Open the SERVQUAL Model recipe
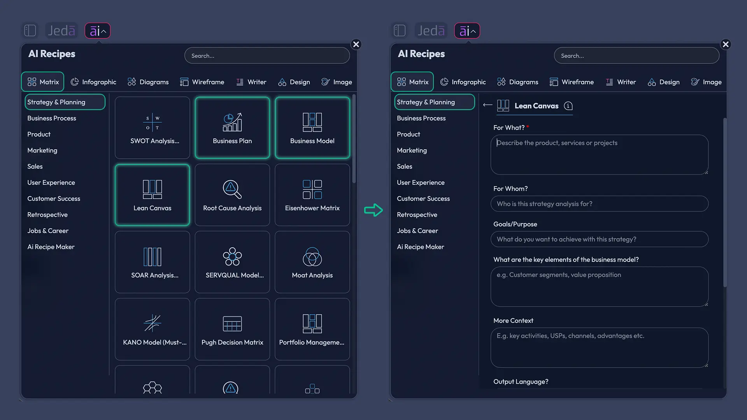Screen dimensions: 747x420 pyautogui.click(x=232, y=262)
